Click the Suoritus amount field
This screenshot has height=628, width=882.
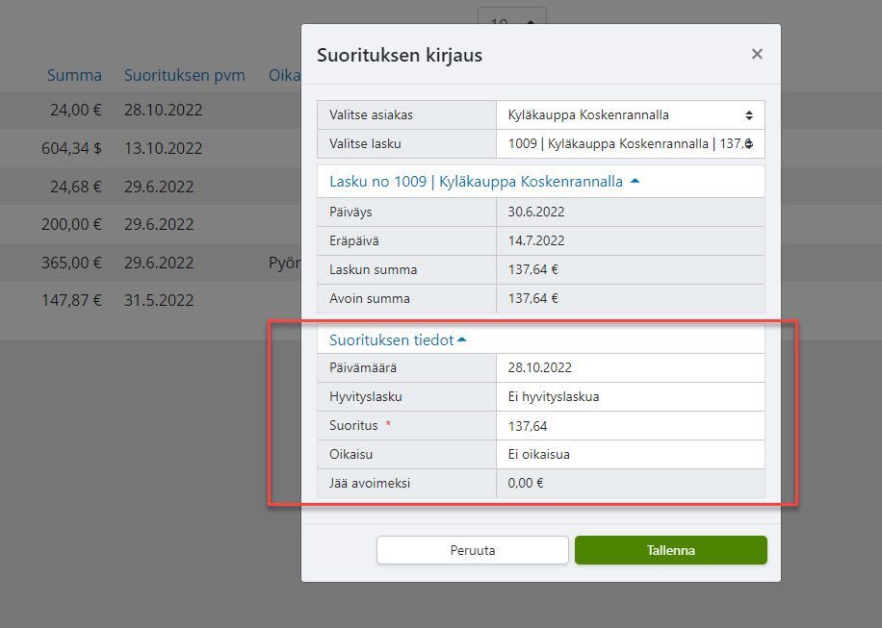(x=630, y=425)
